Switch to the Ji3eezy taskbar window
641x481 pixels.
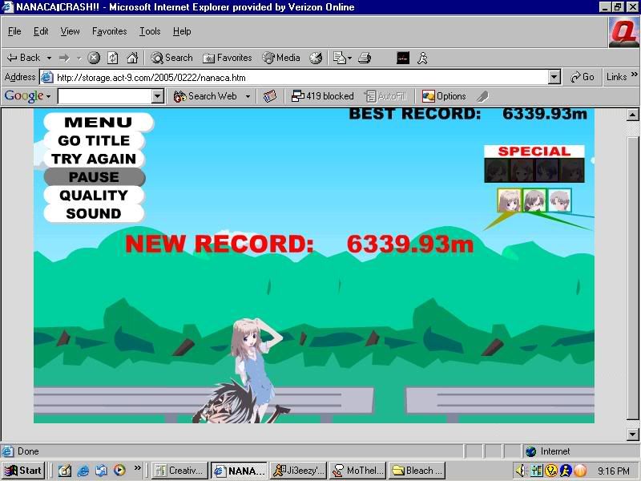[298, 471]
